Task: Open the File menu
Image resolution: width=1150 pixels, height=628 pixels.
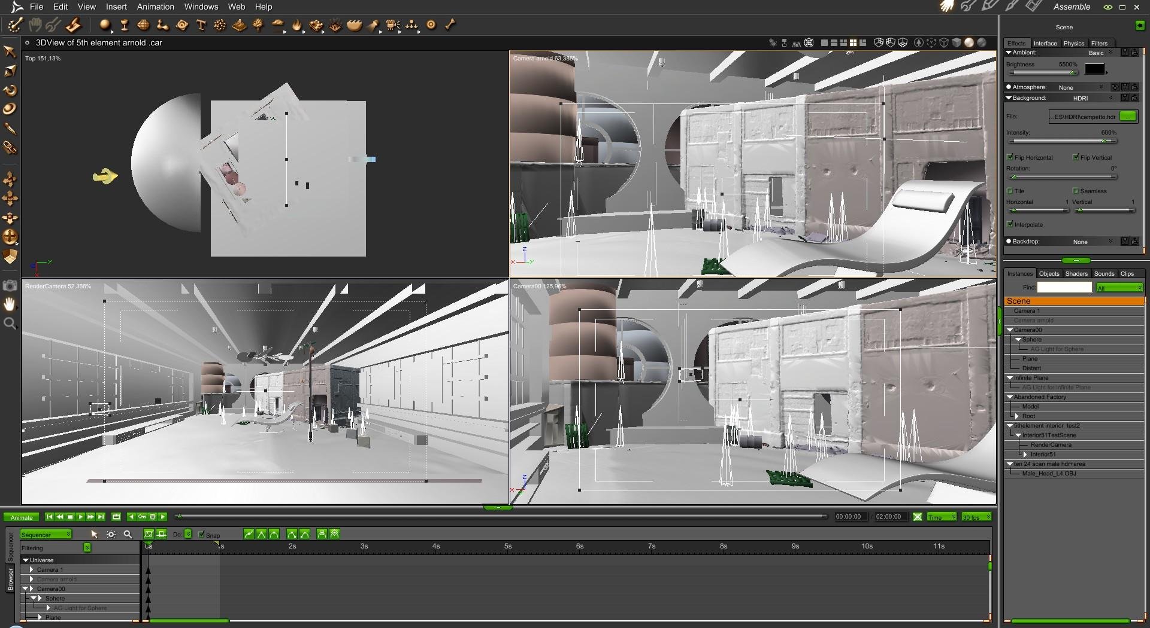Action: [x=37, y=7]
